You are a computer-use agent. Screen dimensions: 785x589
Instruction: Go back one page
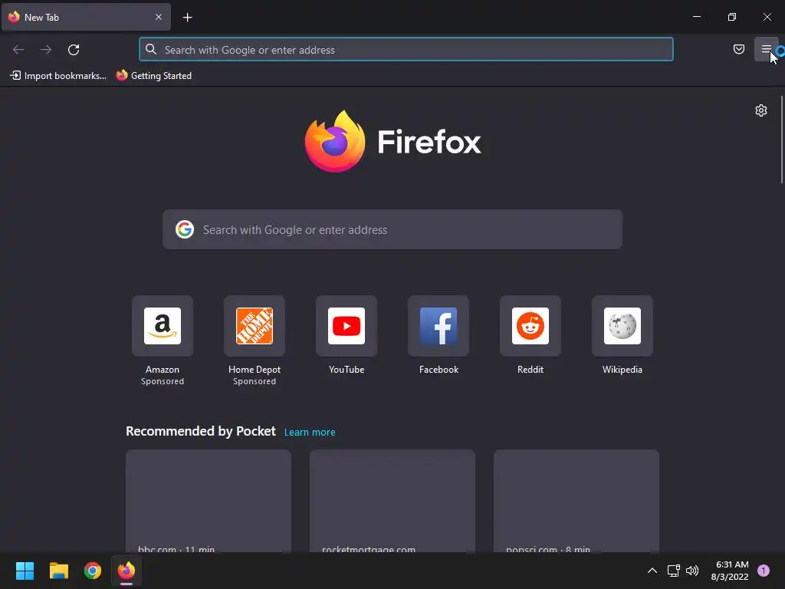tap(18, 50)
